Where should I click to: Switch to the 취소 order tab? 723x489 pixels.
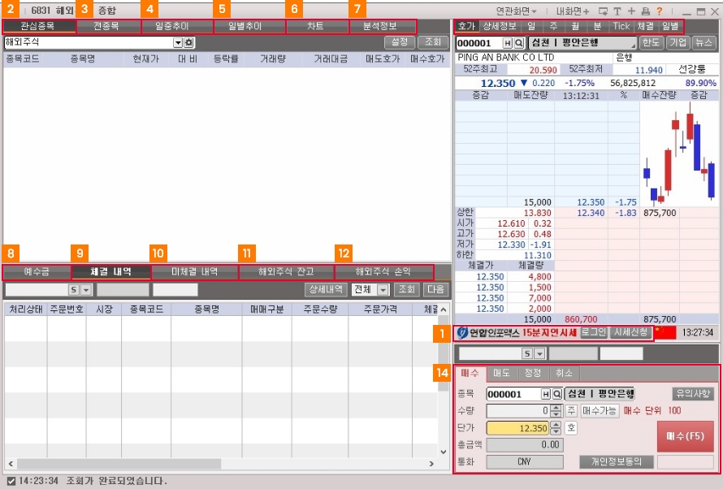(x=564, y=373)
